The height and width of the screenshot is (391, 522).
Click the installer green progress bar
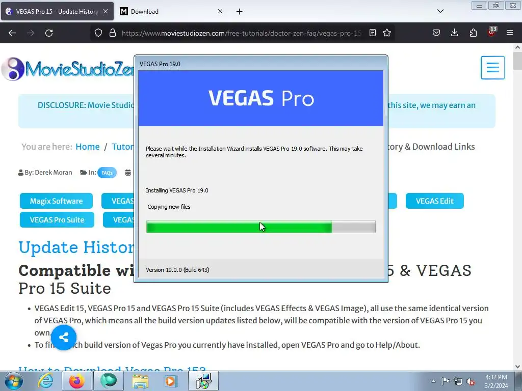260,227
